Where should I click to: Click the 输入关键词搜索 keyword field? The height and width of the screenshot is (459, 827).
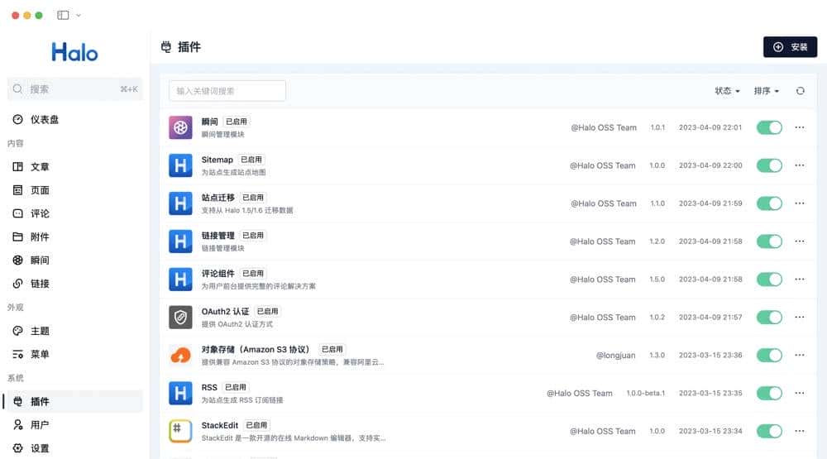[x=227, y=91]
